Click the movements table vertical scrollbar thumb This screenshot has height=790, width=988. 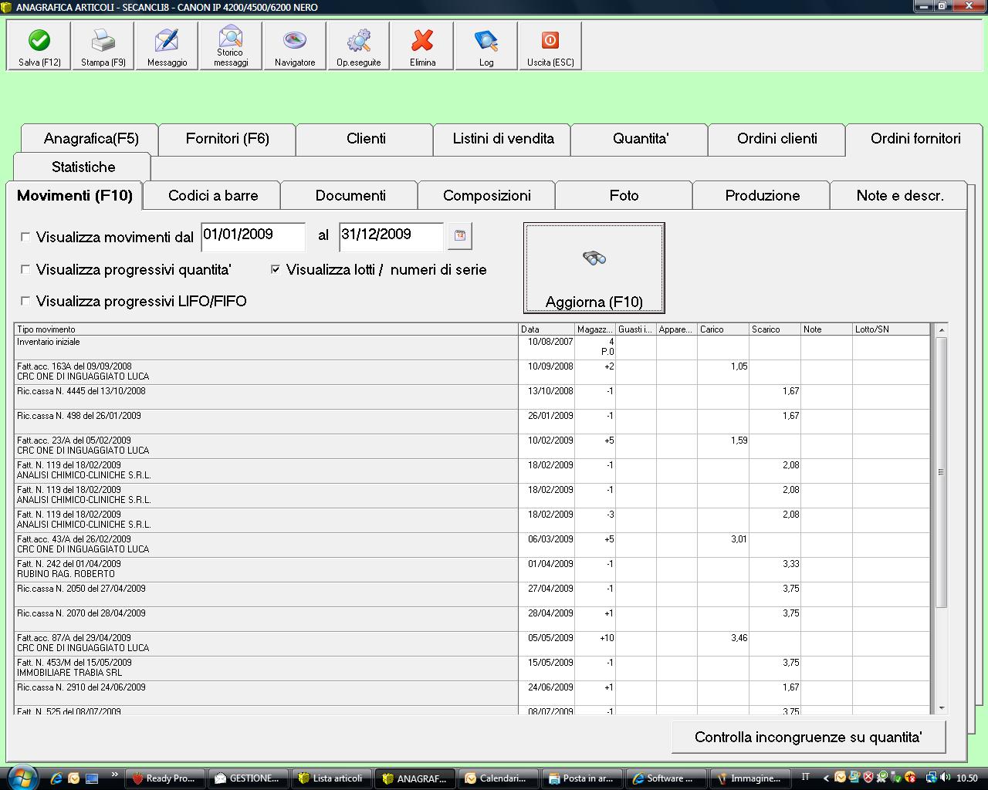point(941,471)
